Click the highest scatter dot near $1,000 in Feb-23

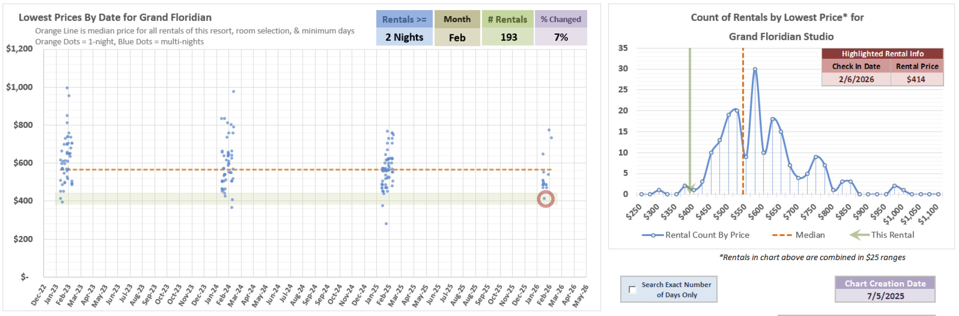[x=67, y=88]
